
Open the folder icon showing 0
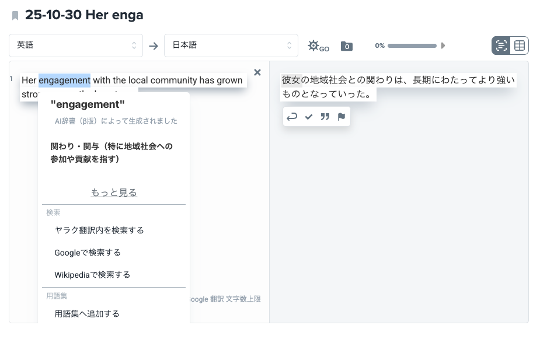[347, 46]
